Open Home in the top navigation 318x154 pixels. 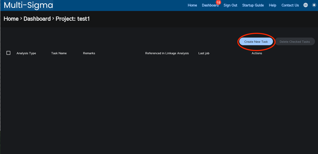[192, 5]
